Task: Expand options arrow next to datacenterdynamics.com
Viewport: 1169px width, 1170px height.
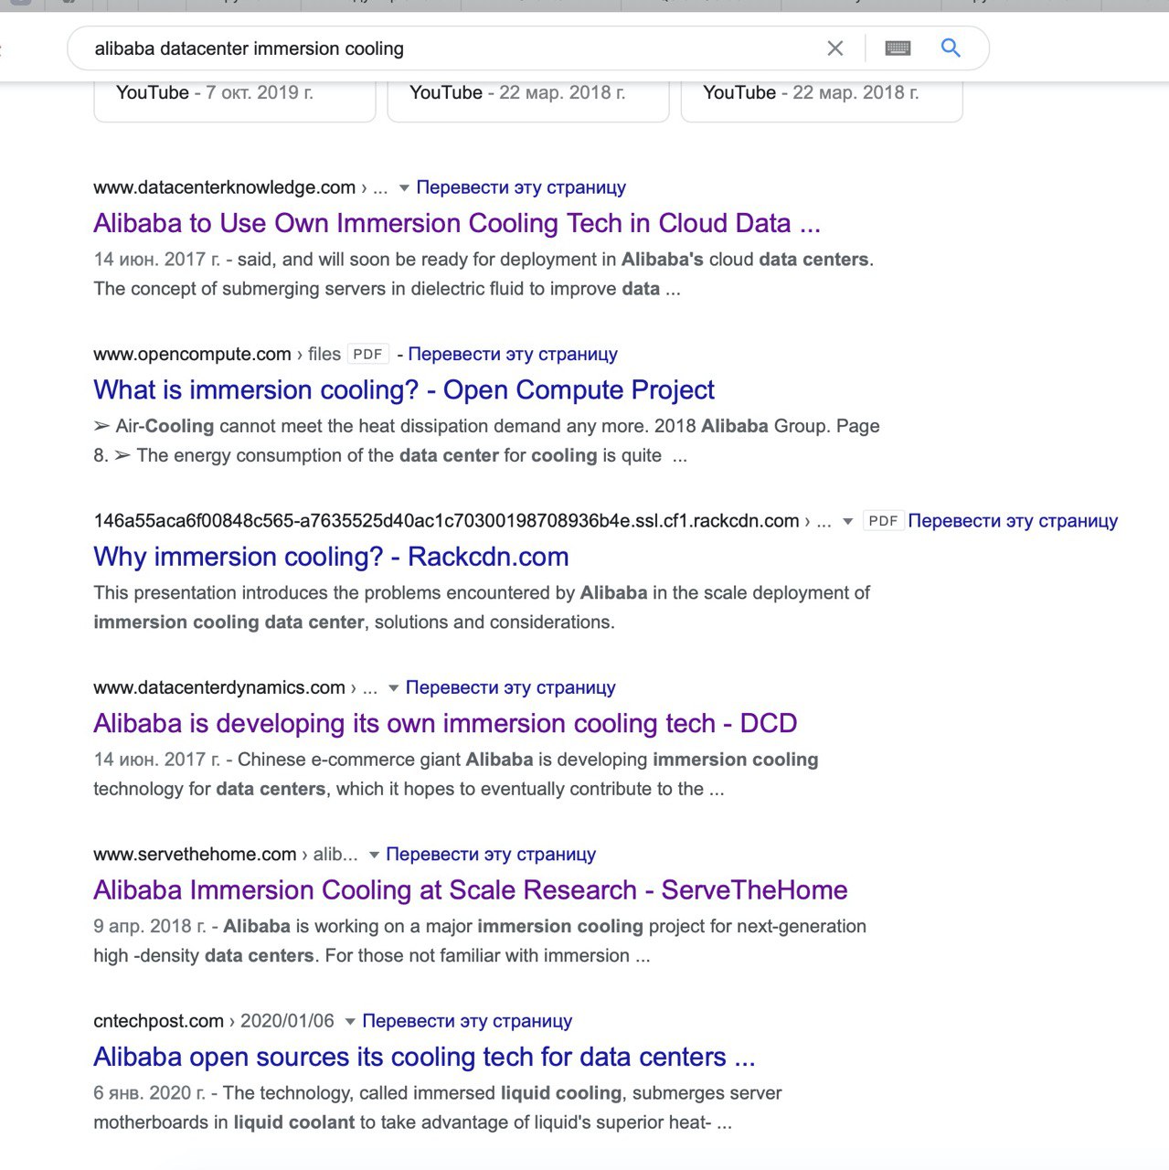Action: click(x=393, y=688)
